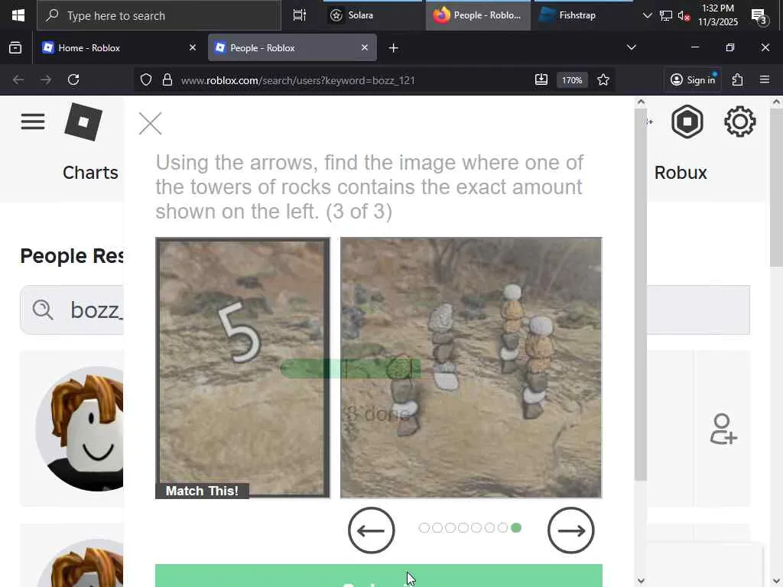Click the rock towers puzzle image
This screenshot has width=783, height=587.
pyautogui.click(x=471, y=368)
